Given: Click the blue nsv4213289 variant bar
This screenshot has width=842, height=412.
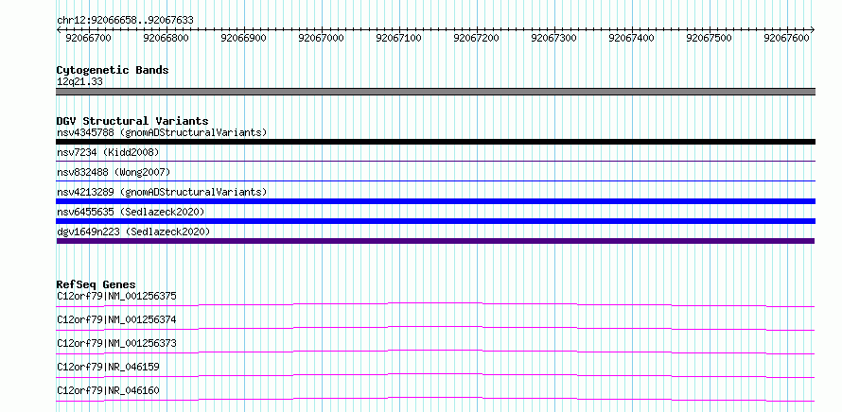Looking at the screenshot, I should (435, 201).
